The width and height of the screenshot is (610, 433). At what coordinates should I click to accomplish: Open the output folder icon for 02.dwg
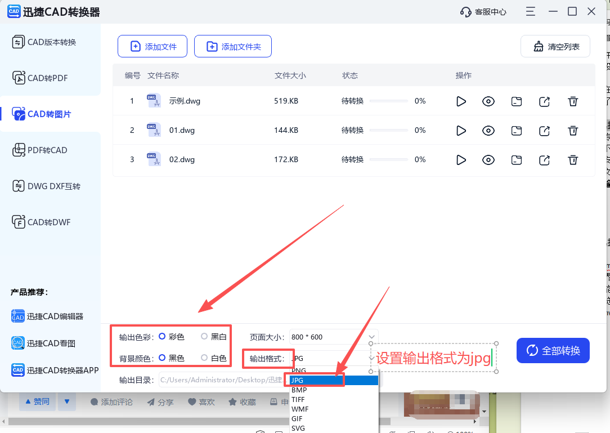pos(516,160)
